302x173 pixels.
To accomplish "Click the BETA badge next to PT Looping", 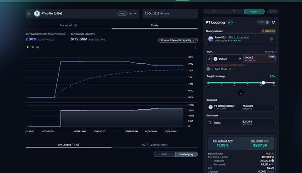I will click(230, 23).
